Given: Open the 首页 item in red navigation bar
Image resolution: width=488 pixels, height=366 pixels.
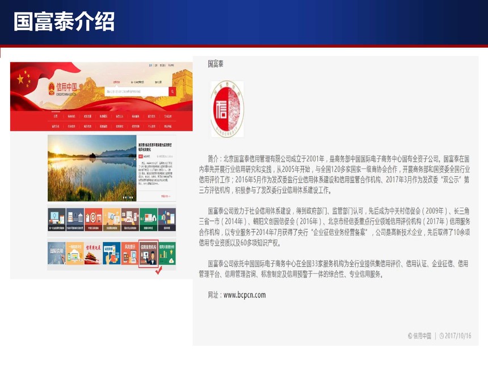Looking at the screenshot, I should (x=56, y=116).
